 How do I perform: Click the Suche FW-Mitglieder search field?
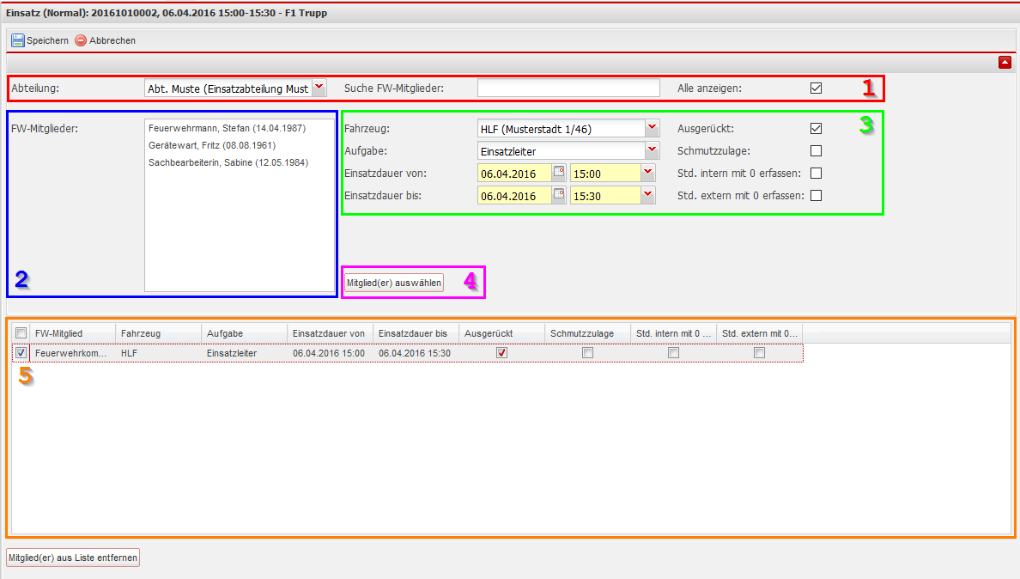[x=568, y=88]
